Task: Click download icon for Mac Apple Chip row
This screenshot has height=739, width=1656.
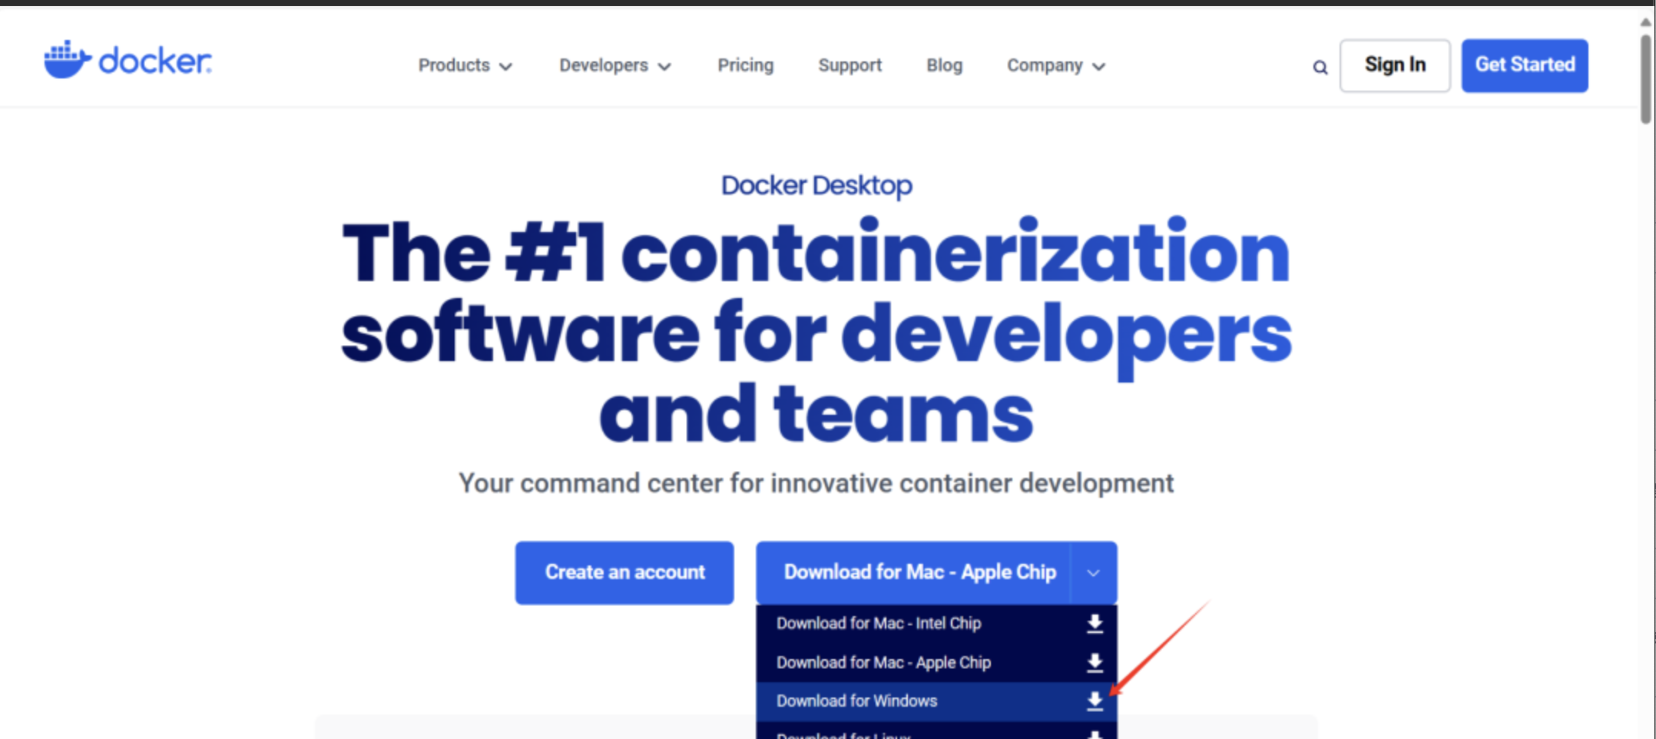Action: pos(1095,663)
